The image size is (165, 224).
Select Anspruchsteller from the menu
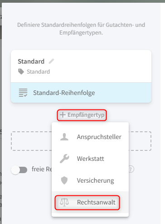point(90,137)
